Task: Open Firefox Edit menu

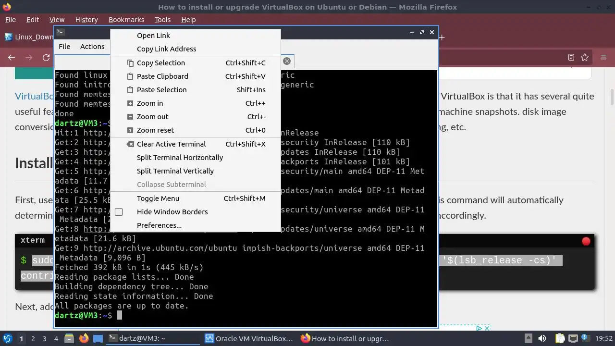Action: pyautogui.click(x=33, y=20)
